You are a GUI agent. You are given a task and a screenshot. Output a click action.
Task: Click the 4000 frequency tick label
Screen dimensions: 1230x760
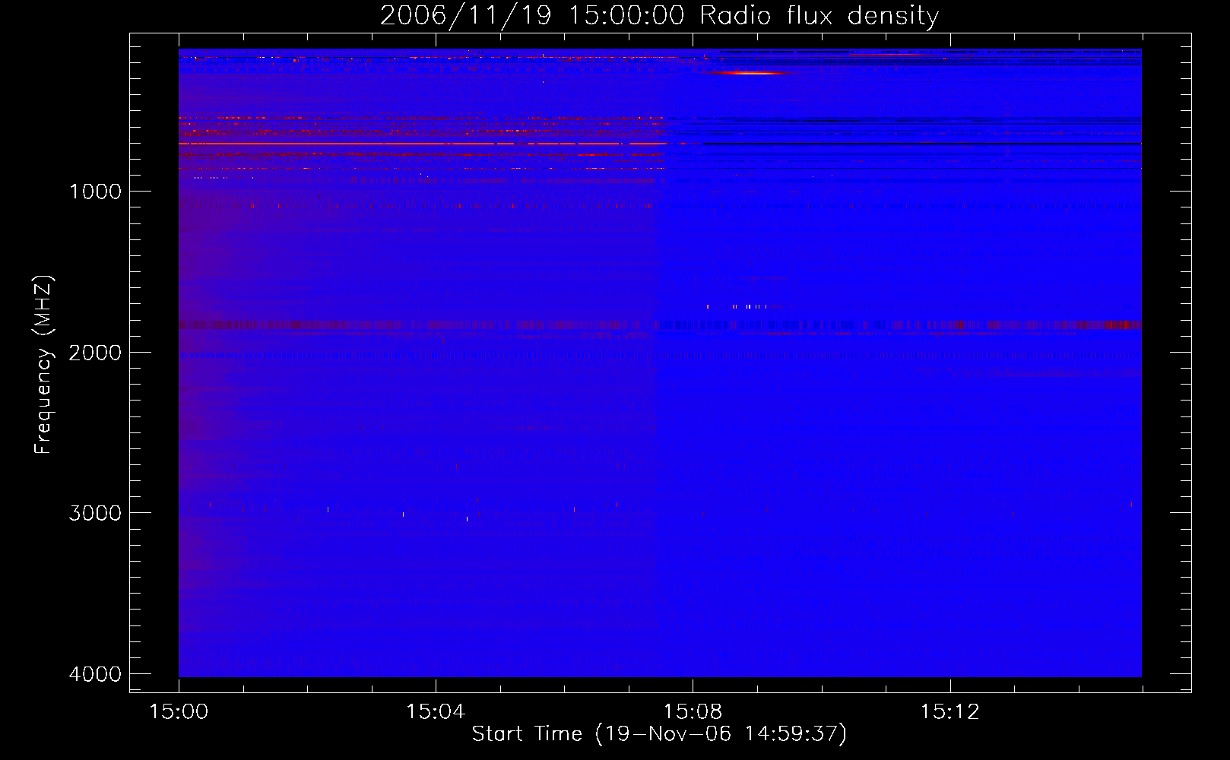[x=95, y=674]
